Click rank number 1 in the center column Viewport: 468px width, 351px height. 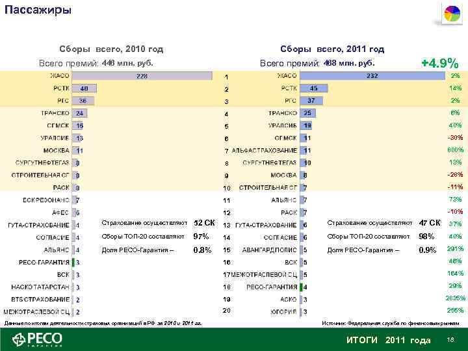227,77
